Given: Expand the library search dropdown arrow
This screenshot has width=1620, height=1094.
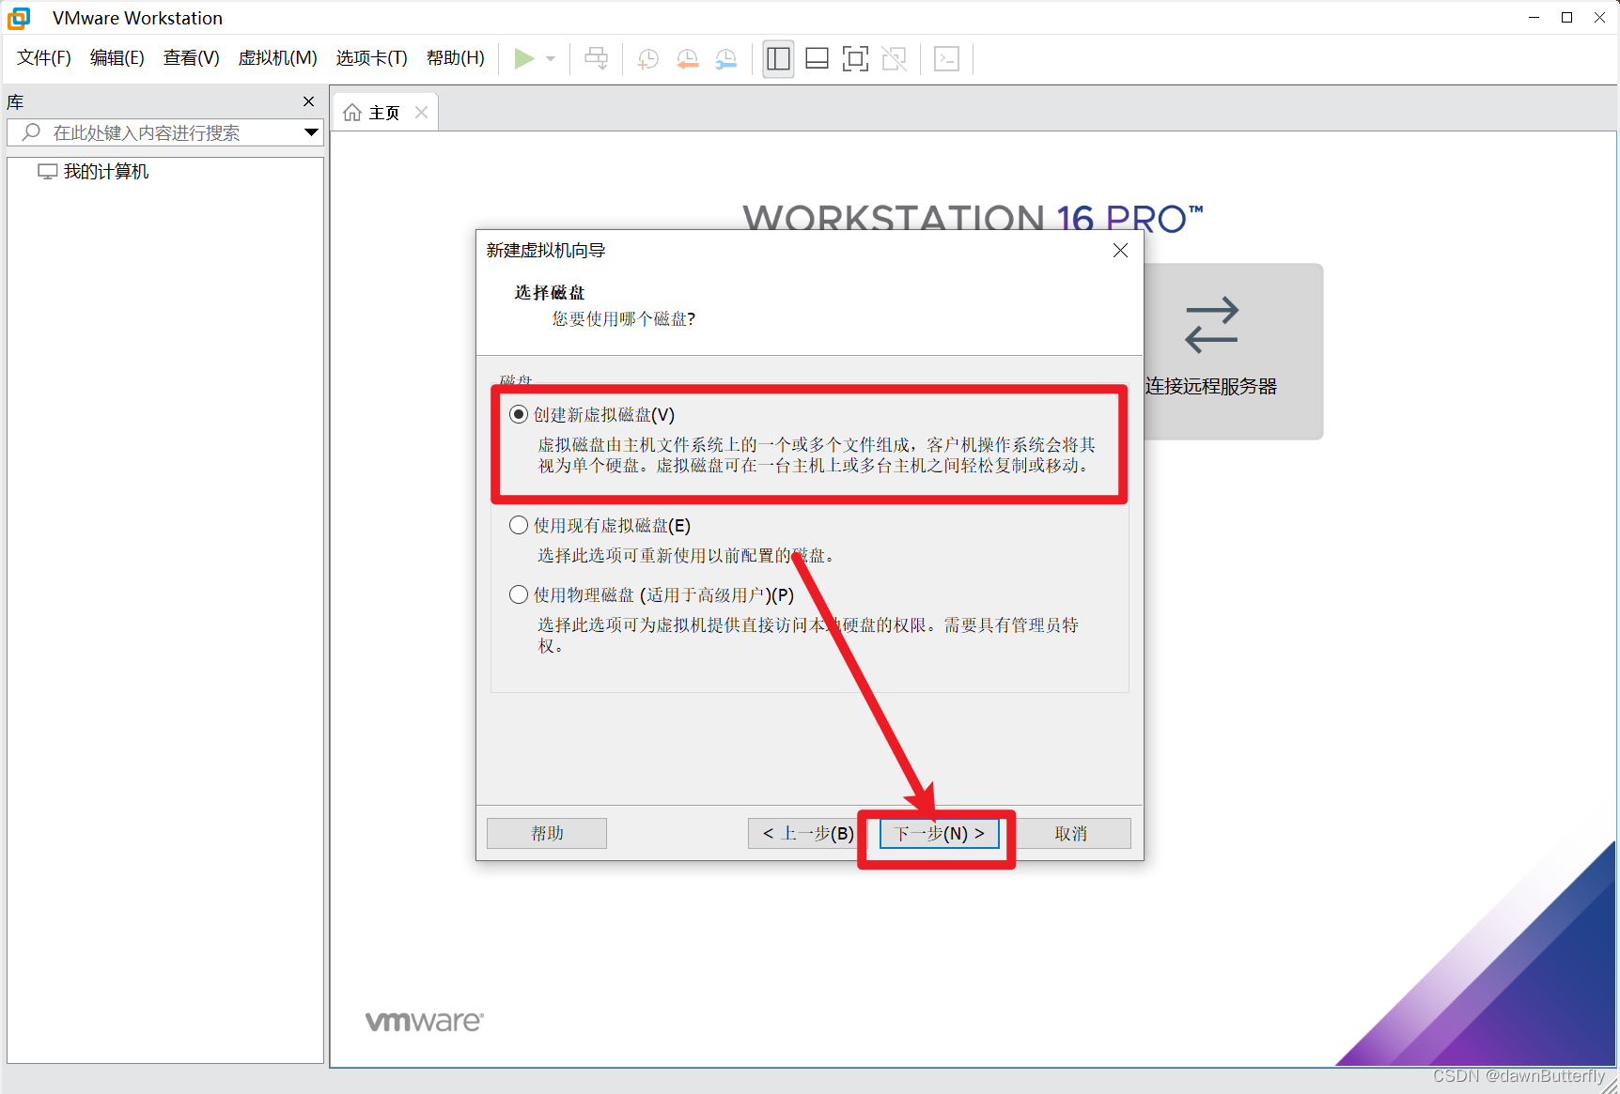Looking at the screenshot, I should [311, 132].
